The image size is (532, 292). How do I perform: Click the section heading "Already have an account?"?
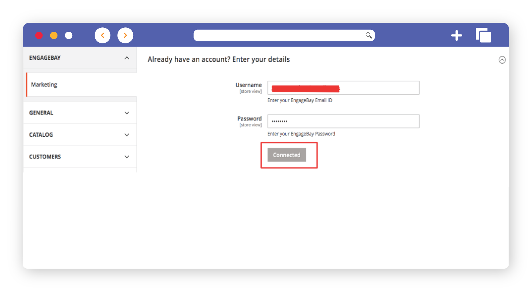219,59
